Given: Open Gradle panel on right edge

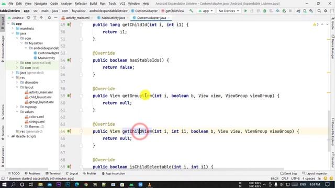Looking at the screenshot, I should tap(333, 23).
